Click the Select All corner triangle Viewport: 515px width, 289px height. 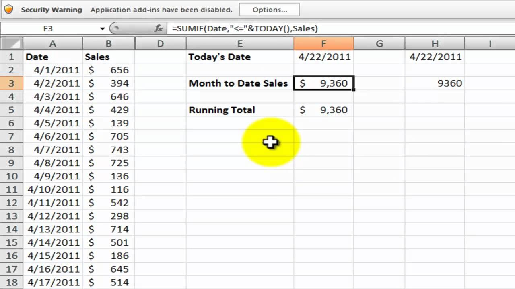11,44
